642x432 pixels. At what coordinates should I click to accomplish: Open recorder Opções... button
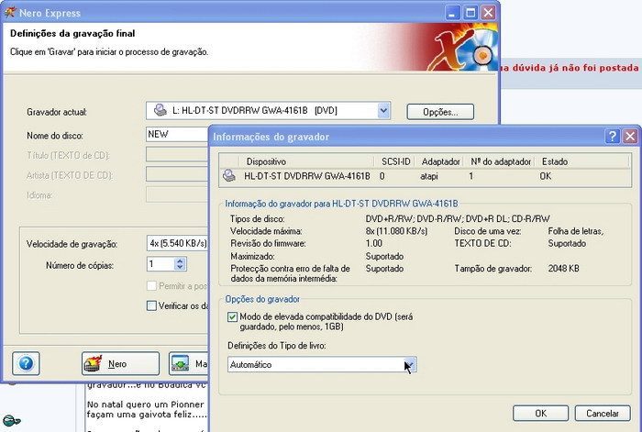point(440,112)
